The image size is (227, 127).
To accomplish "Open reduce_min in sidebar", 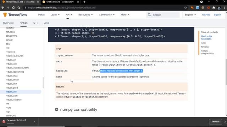I will tap(11, 84).
